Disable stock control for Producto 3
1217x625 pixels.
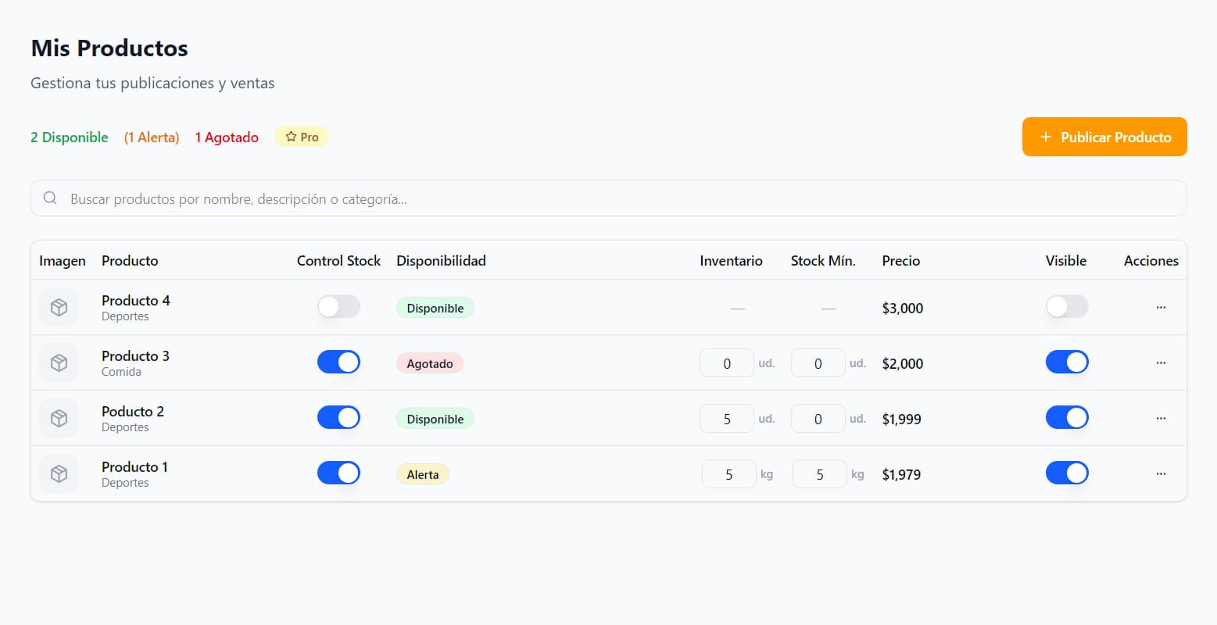click(x=338, y=362)
